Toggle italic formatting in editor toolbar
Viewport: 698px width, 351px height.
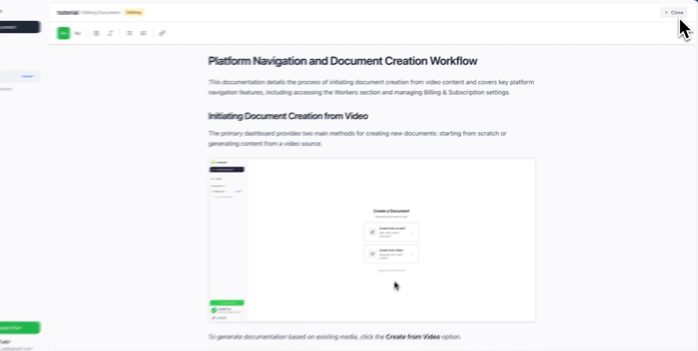(110, 33)
